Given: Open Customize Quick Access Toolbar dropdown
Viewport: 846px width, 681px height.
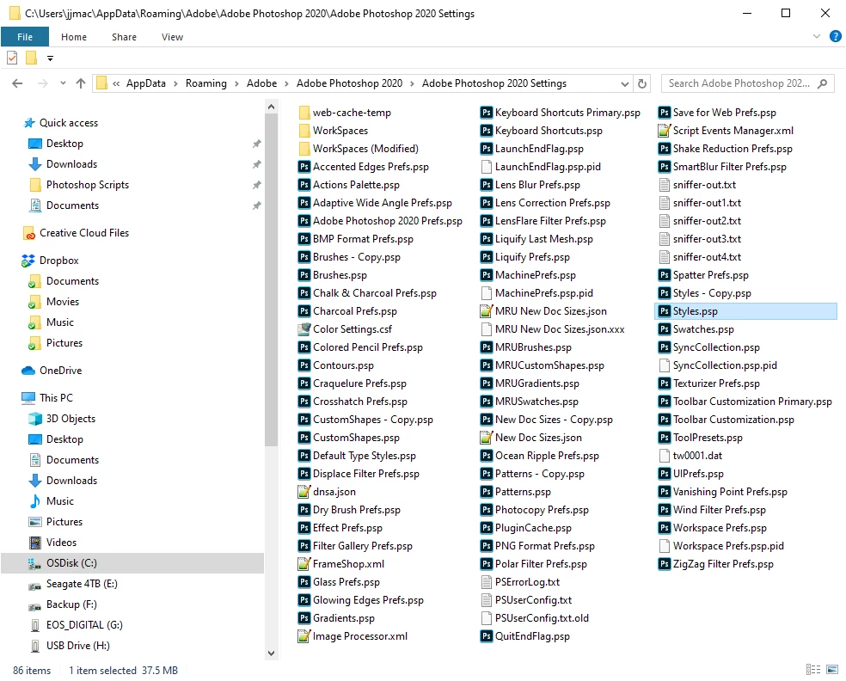Looking at the screenshot, I should [50, 58].
